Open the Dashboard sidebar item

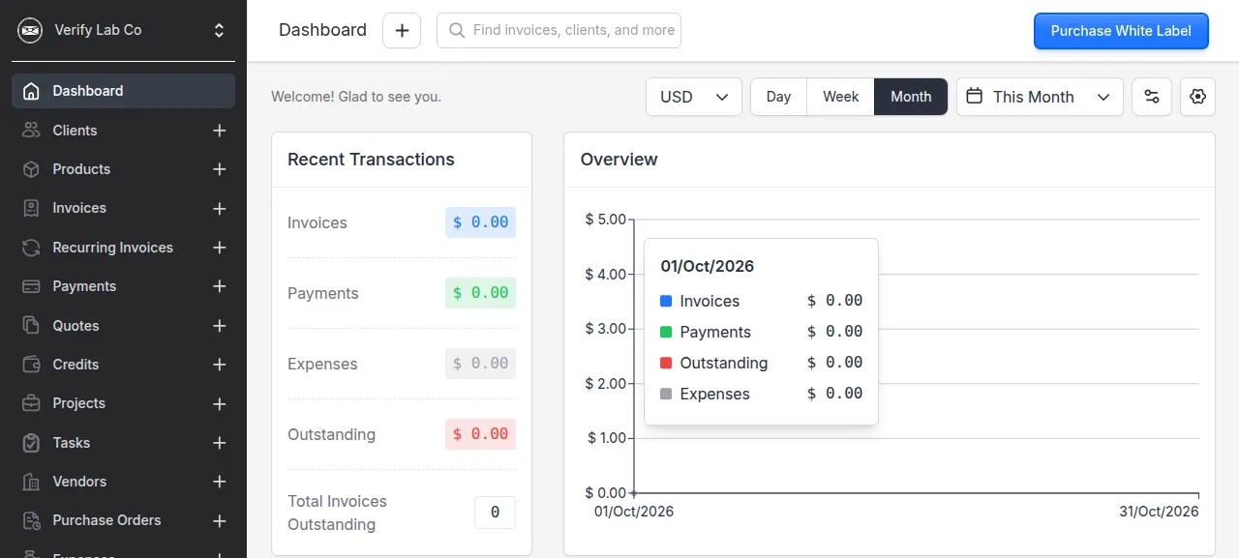(123, 91)
